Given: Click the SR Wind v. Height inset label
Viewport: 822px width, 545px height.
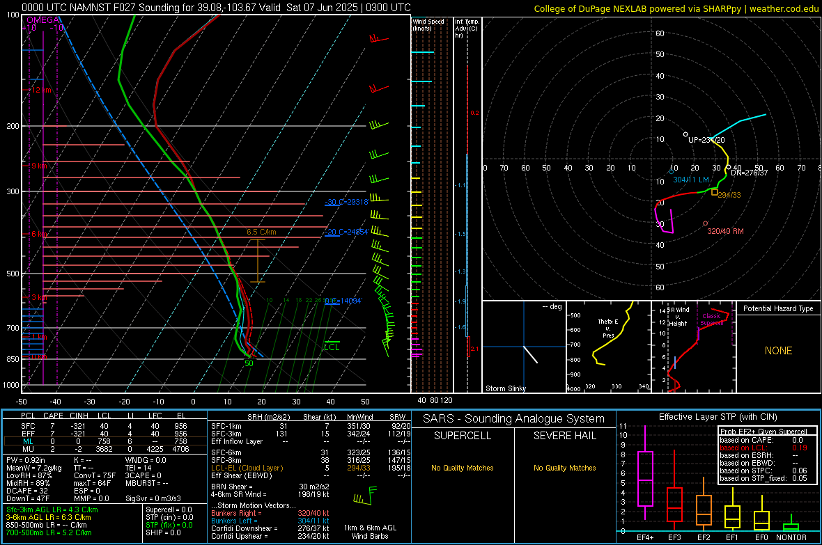Looking at the screenshot, I should (x=679, y=317).
